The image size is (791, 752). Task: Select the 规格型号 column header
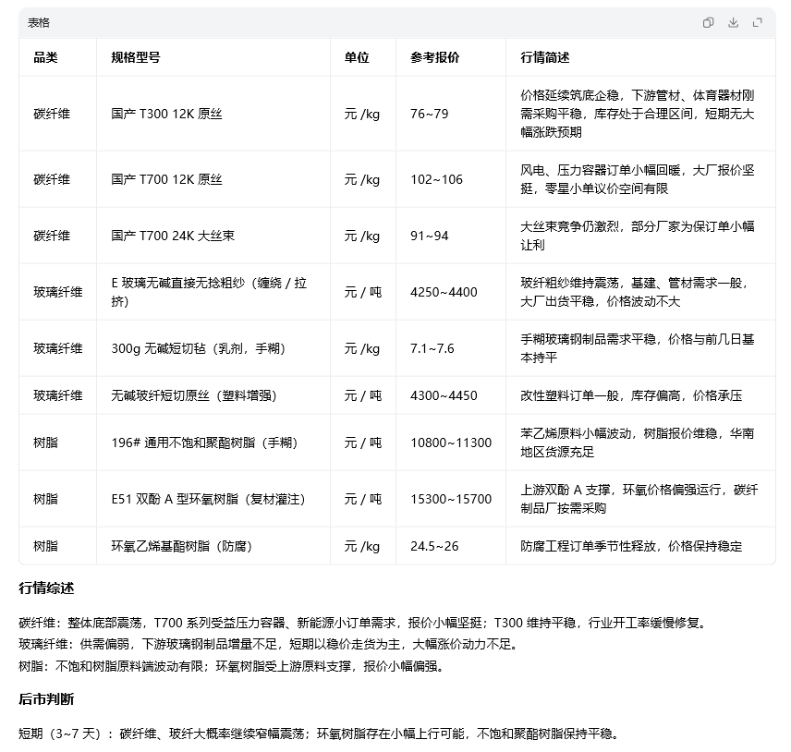pos(136,57)
